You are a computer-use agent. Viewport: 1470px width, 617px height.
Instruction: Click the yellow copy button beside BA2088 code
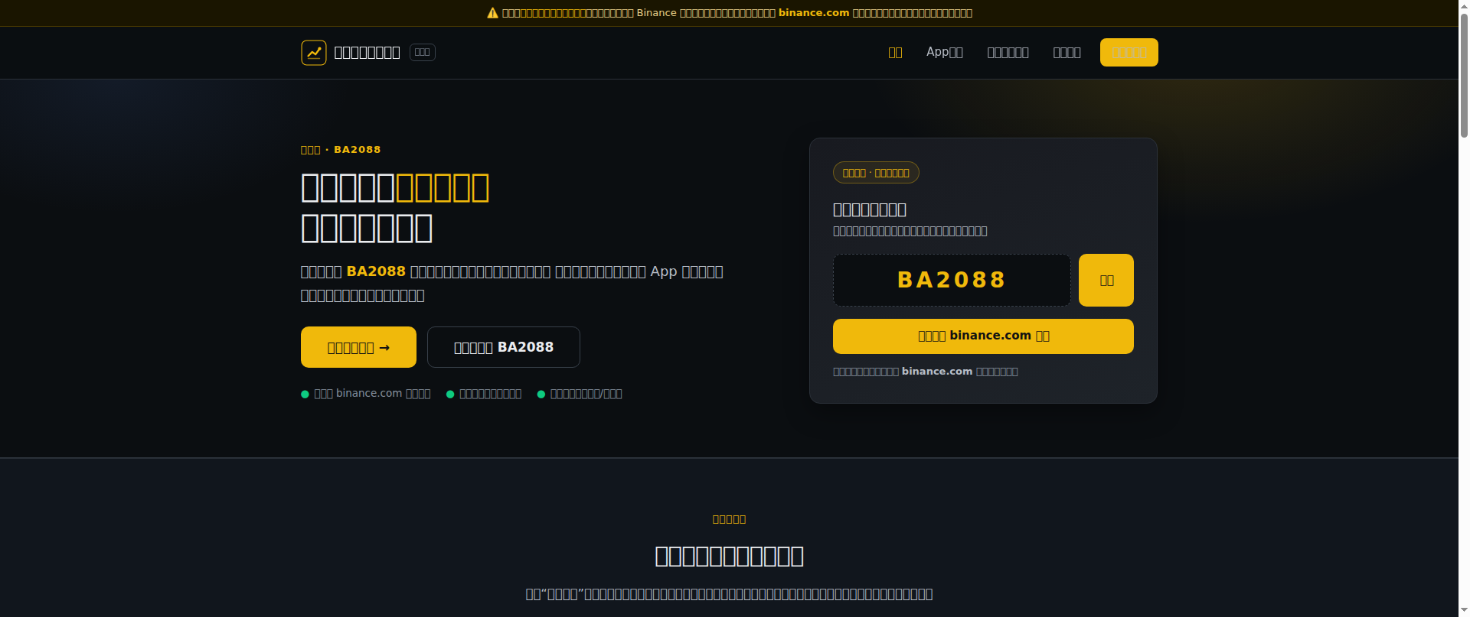[x=1106, y=280]
